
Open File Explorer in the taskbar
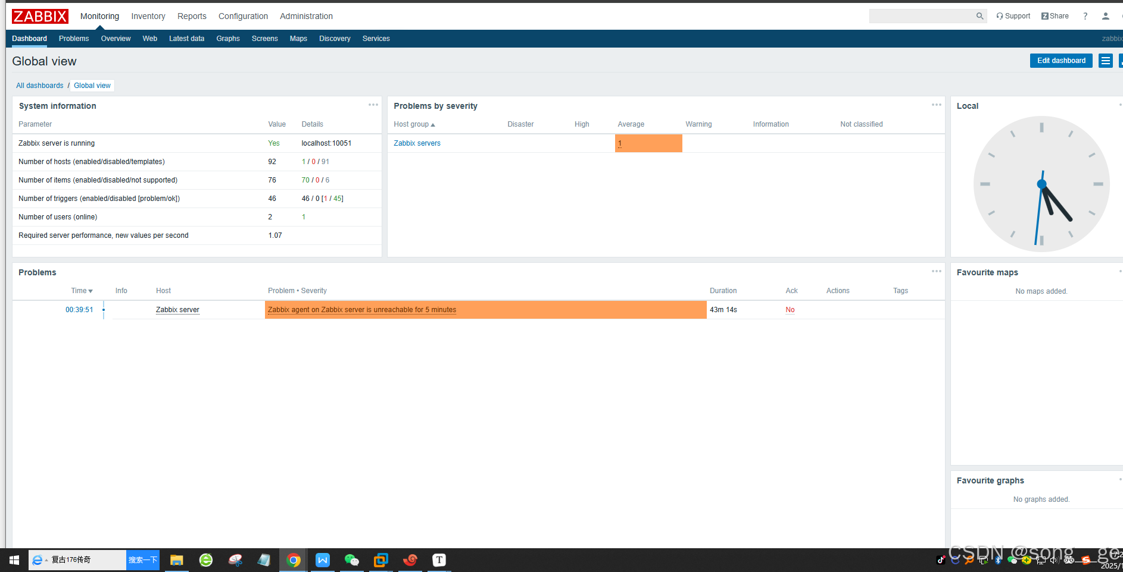[176, 560]
